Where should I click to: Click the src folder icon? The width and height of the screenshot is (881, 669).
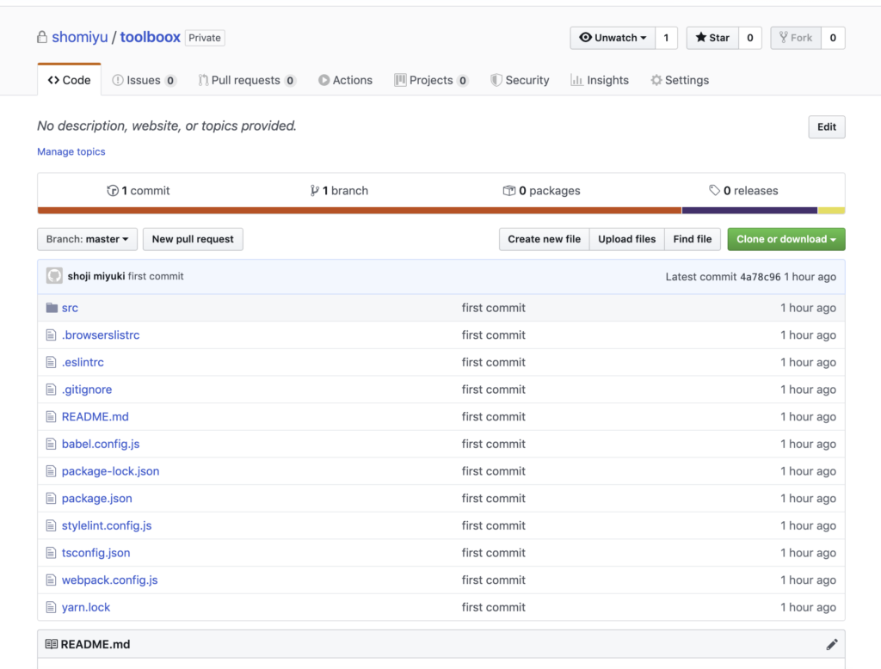click(52, 308)
